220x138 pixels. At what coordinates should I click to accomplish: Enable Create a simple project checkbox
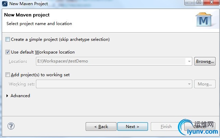coord(8,39)
